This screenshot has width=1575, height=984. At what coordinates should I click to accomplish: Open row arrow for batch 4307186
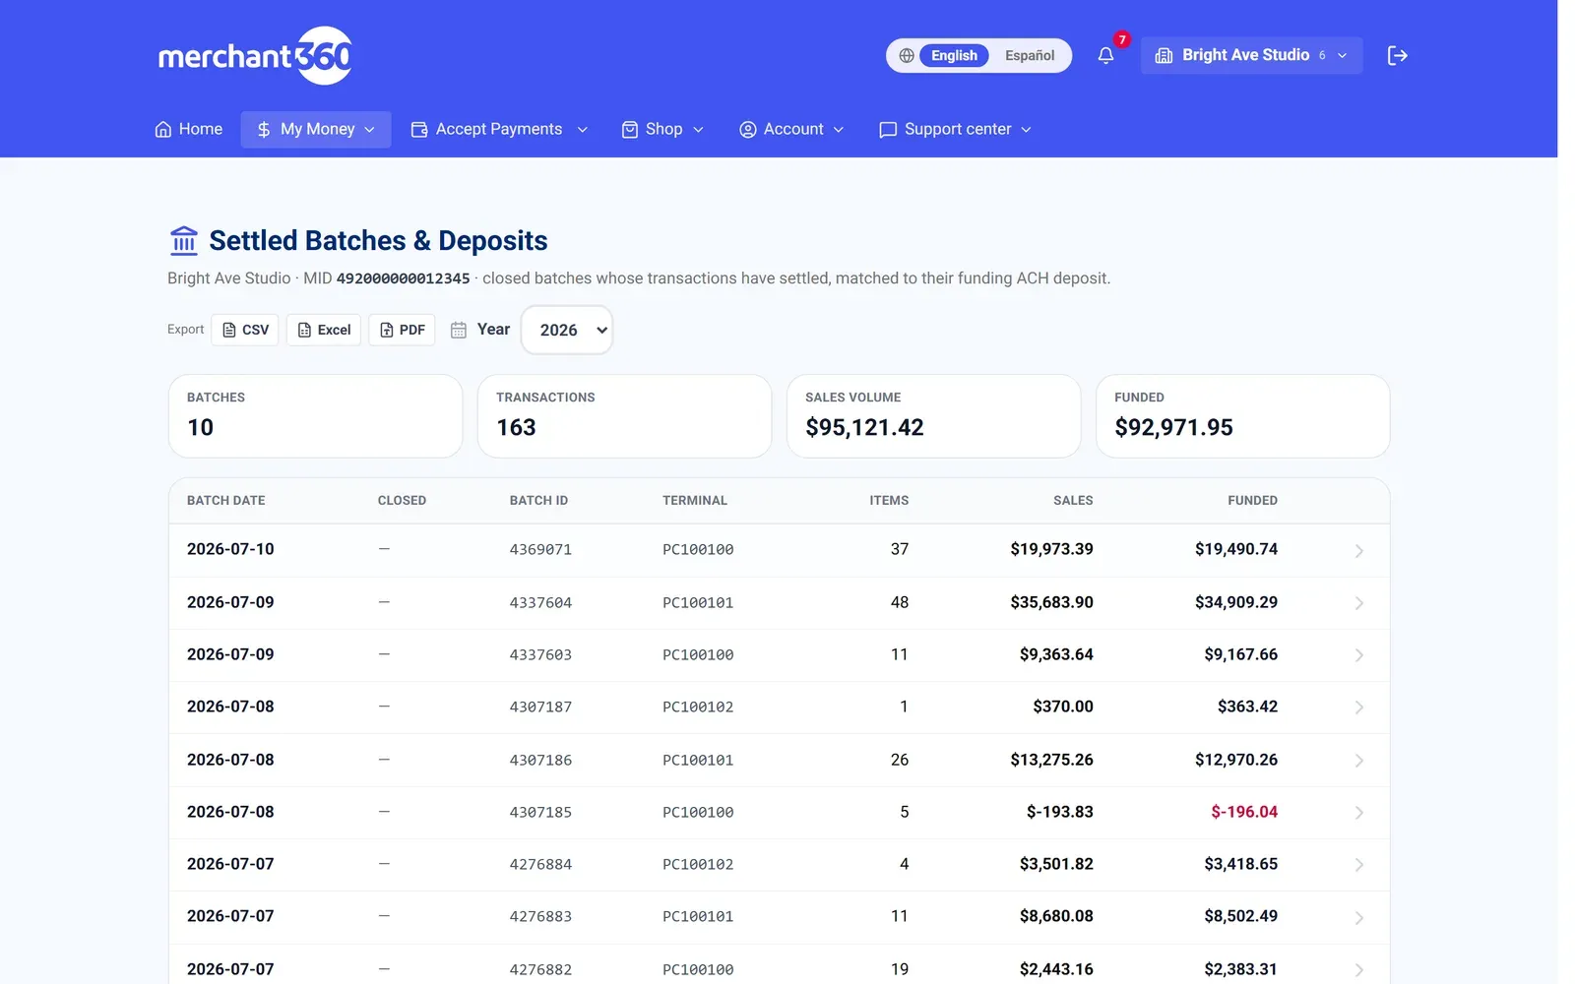(x=1358, y=760)
